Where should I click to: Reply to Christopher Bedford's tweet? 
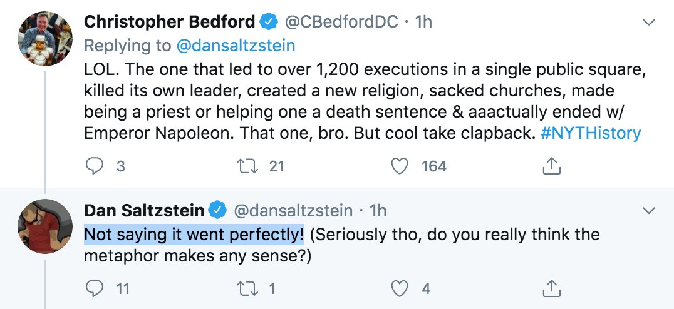[93, 166]
